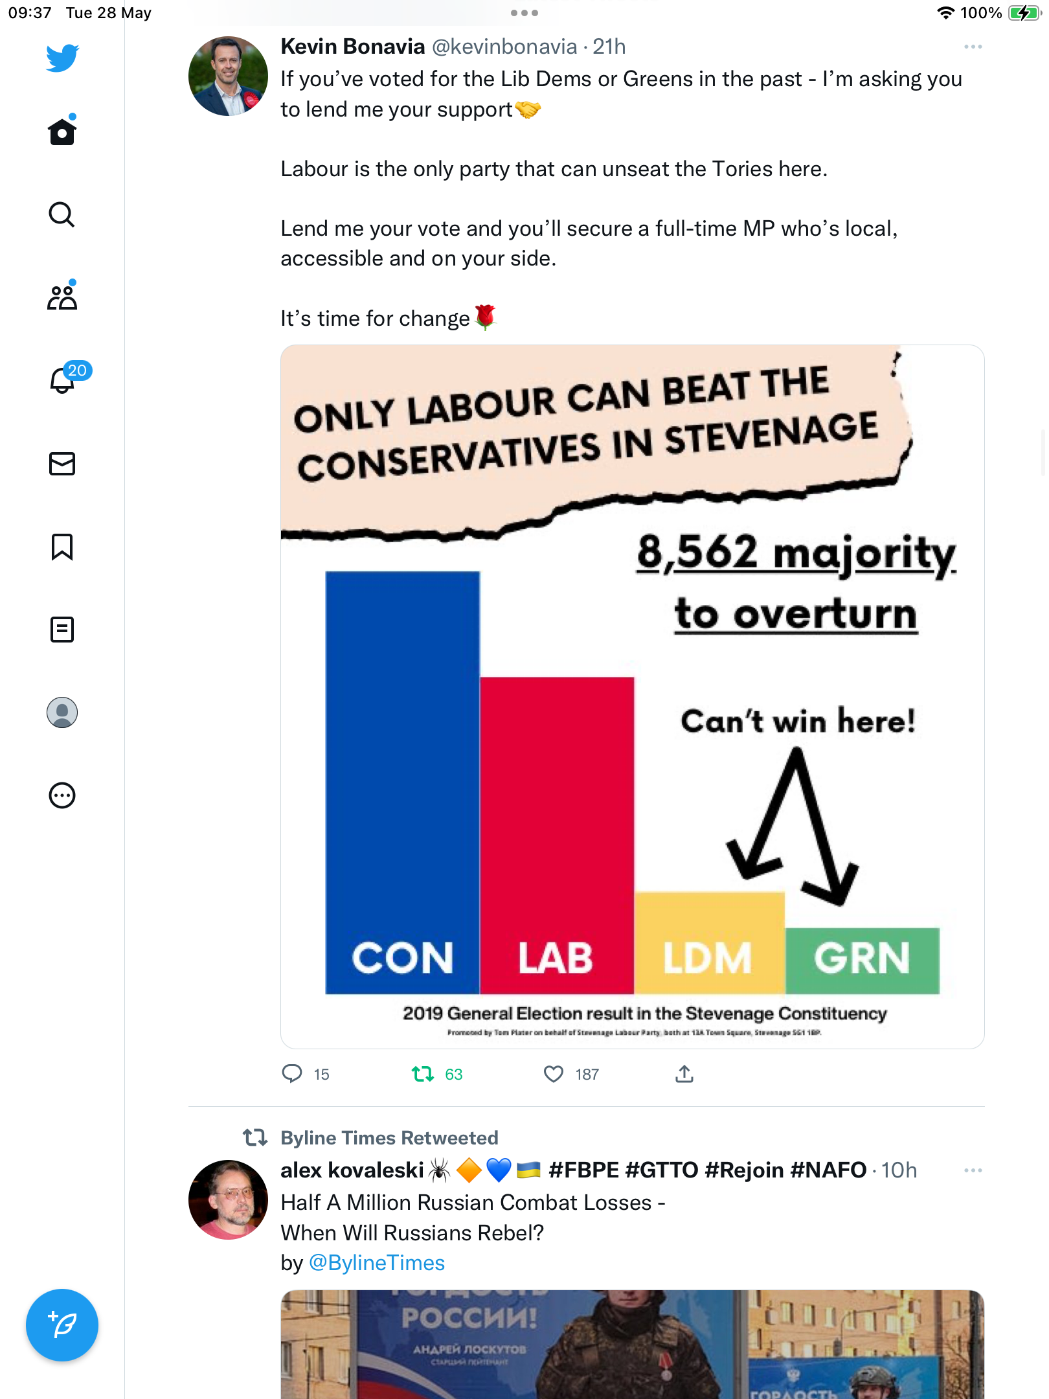The height and width of the screenshot is (1399, 1049).
Task: Open the More circle menu in sidebar
Action: tap(62, 795)
